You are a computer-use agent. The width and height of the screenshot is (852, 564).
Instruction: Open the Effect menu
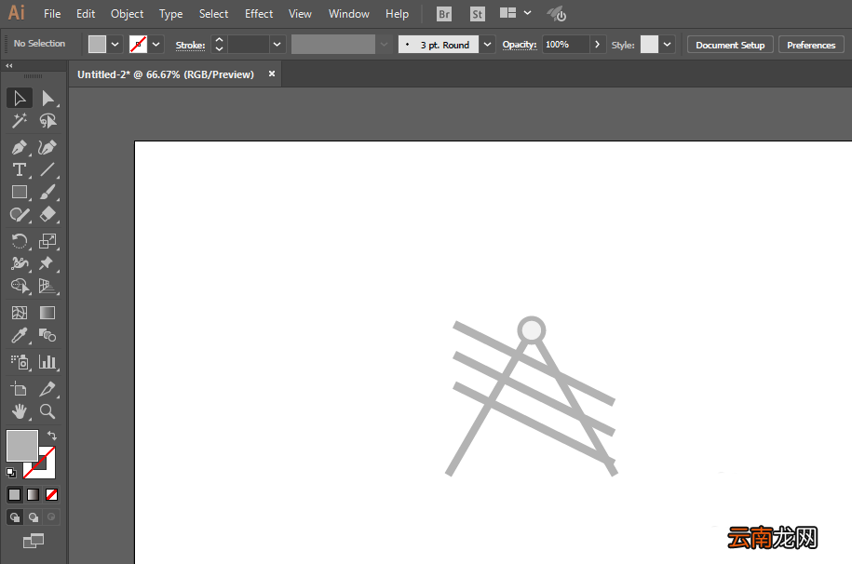pos(259,14)
